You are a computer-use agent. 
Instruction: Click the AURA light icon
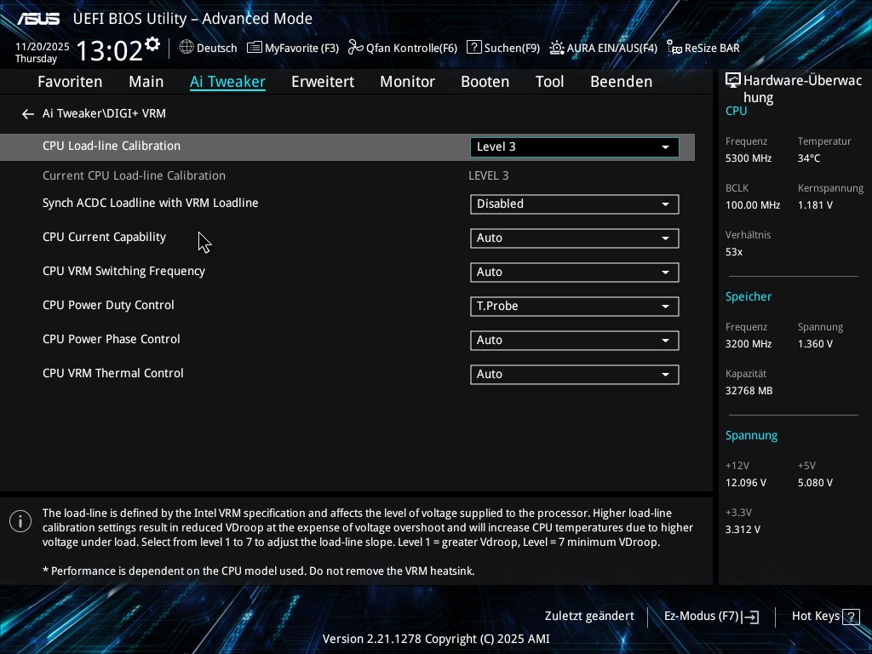(x=557, y=48)
